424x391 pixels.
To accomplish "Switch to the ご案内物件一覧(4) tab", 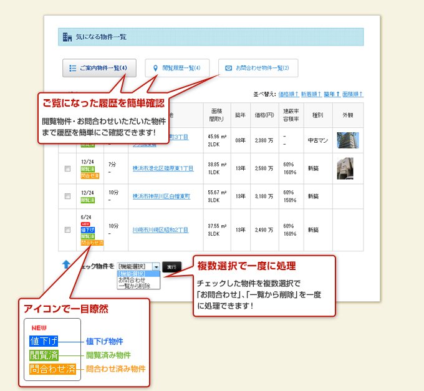I will pyautogui.click(x=99, y=68).
